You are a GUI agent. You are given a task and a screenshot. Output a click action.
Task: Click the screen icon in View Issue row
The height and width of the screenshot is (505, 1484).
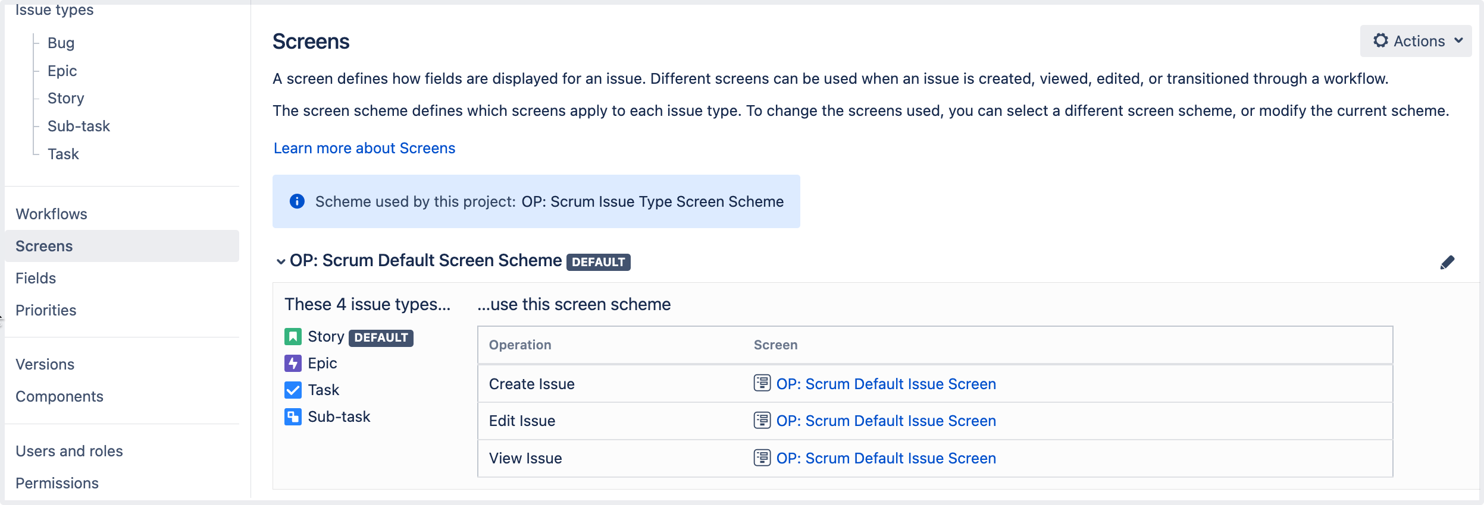(x=762, y=457)
